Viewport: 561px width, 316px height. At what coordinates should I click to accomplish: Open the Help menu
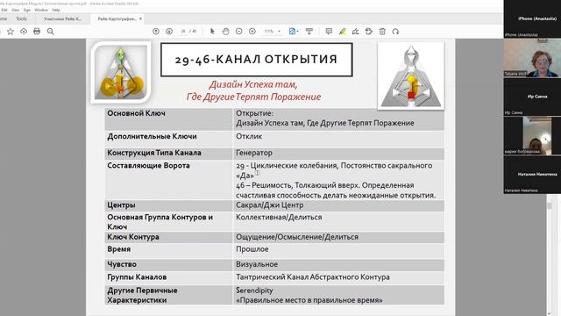click(x=56, y=10)
